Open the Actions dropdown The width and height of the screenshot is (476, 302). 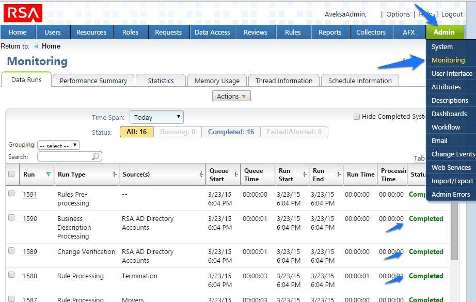point(231,96)
